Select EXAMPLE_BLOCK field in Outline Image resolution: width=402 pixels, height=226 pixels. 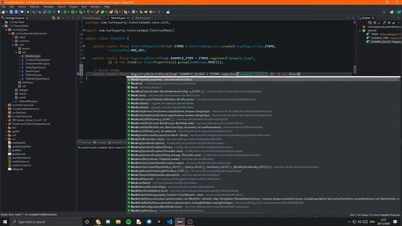(x=384, y=42)
